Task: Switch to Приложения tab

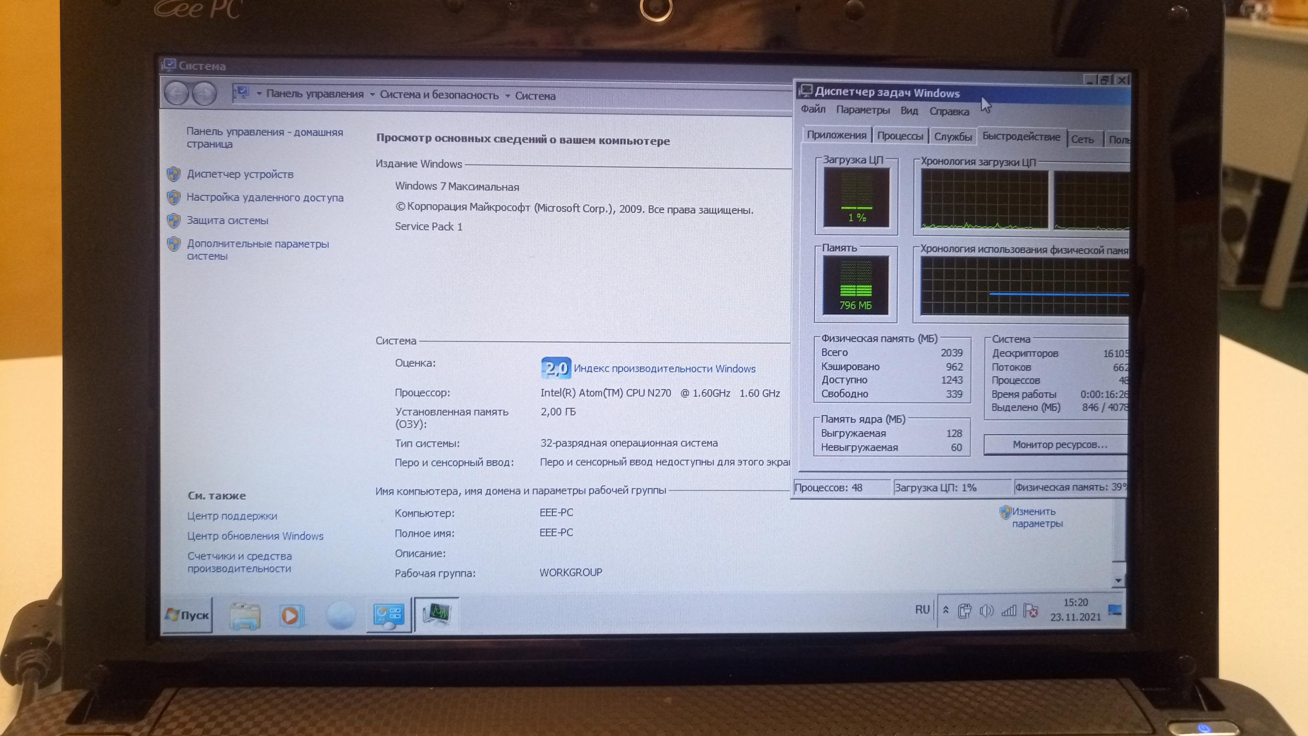Action: tap(837, 135)
